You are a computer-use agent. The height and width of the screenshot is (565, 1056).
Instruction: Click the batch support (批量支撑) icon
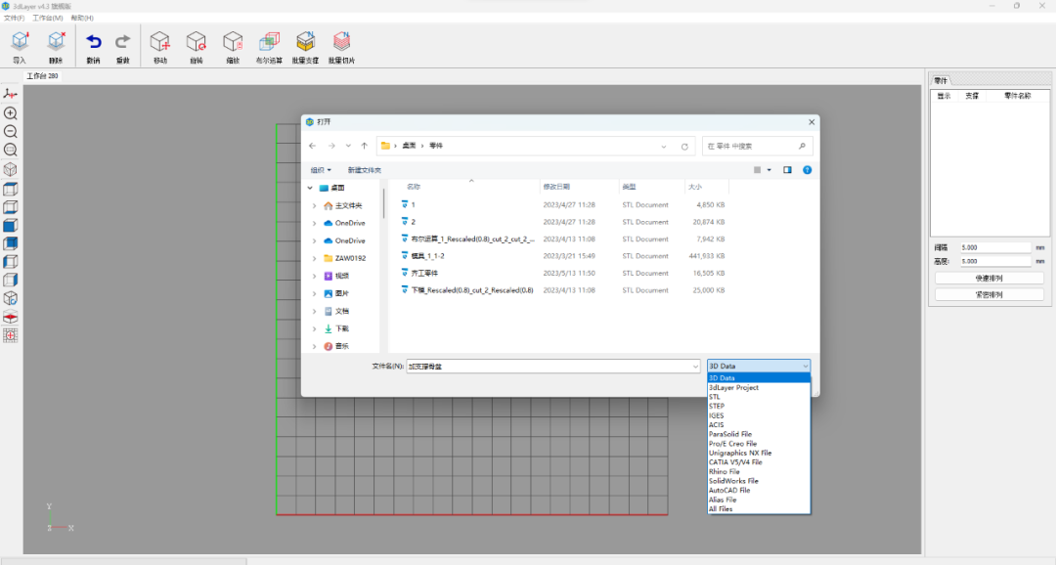tap(305, 42)
